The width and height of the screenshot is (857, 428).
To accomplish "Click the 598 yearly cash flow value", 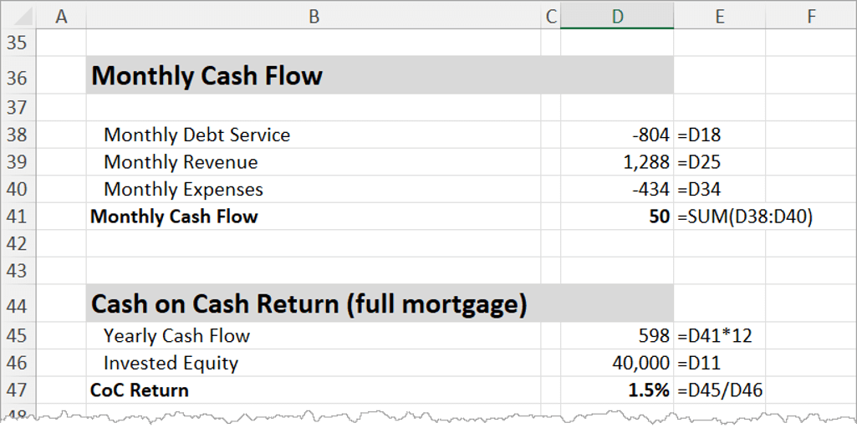I will point(654,336).
